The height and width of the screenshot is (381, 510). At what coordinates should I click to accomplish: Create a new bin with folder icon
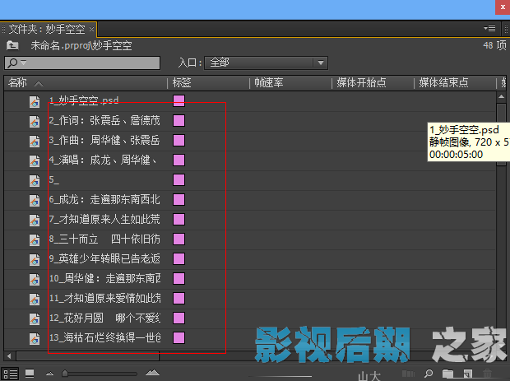tap(447, 374)
